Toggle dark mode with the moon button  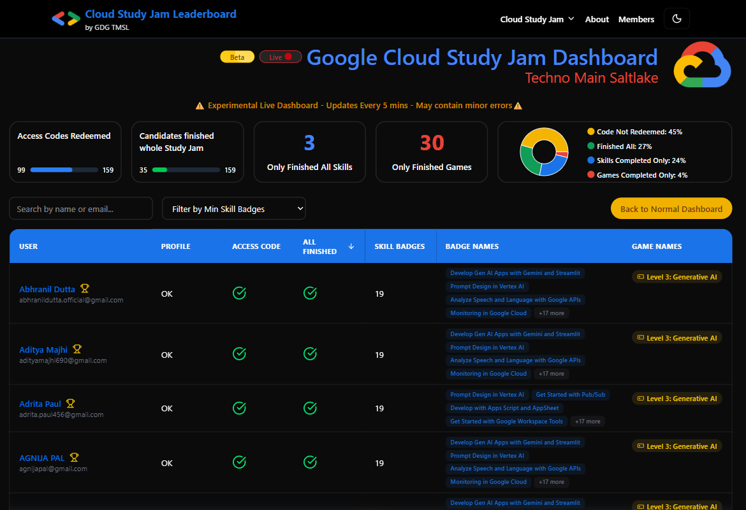click(677, 19)
